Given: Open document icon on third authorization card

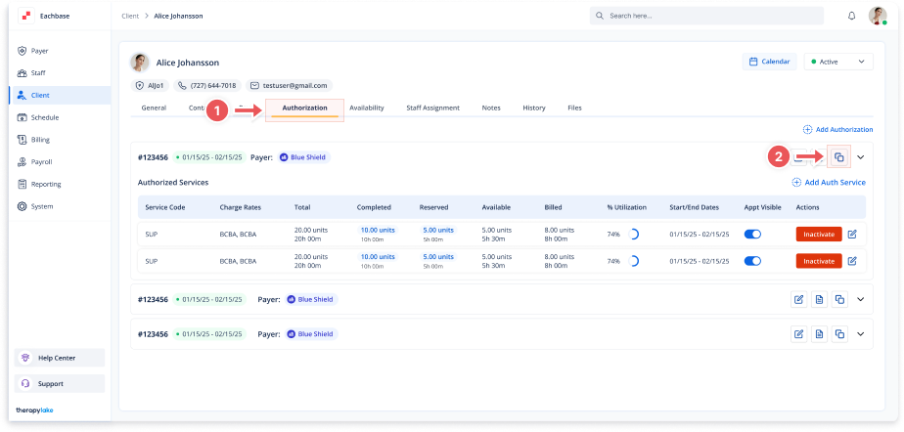Looking at the screenshot, I should click(x=819, y=334).
